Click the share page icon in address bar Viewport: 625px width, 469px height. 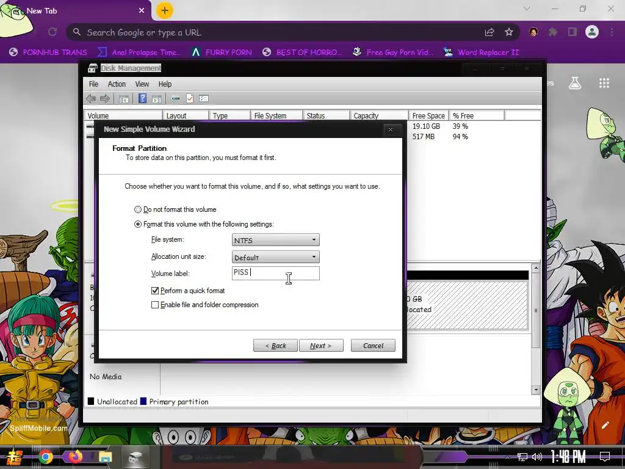[x=490, y=32]
